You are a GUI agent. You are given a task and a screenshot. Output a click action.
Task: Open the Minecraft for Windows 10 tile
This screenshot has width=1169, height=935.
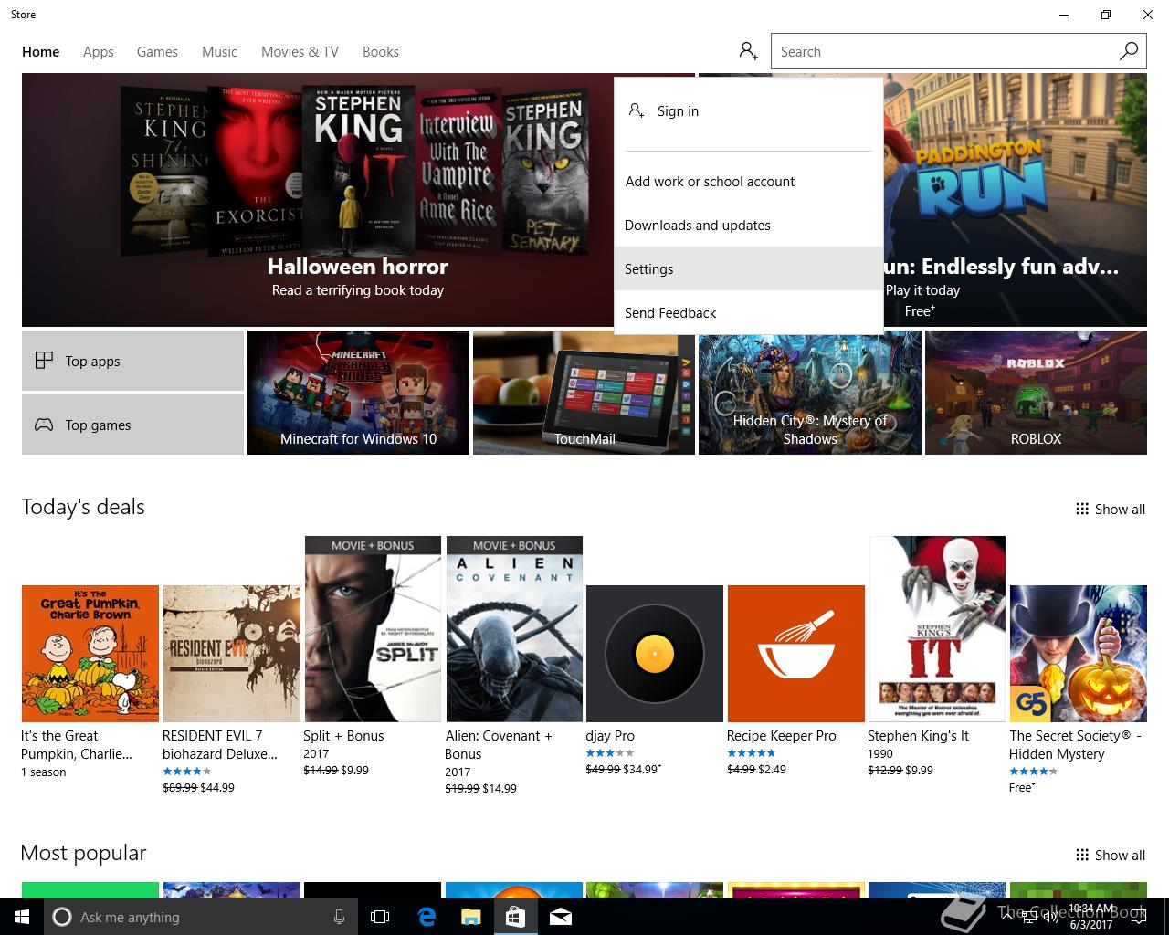[x=358, y=393]
